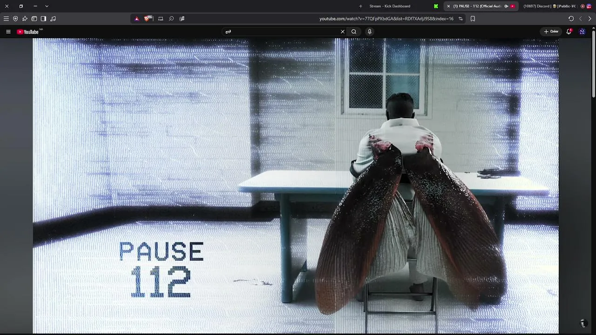Click the zoom magnifier icon in address bar
Image resolution: width=596 pixels, height=335 pixels.
click(x=171, y=19)
